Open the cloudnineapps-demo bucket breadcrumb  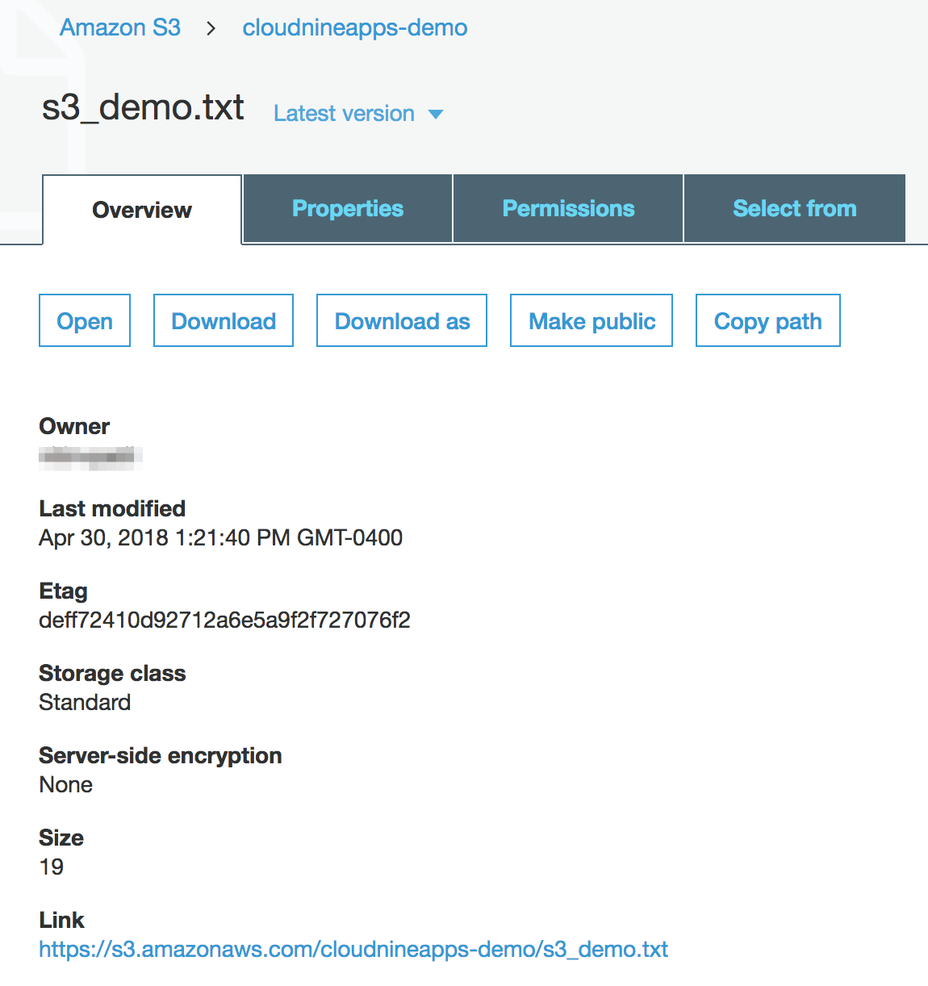pos(355,27)
